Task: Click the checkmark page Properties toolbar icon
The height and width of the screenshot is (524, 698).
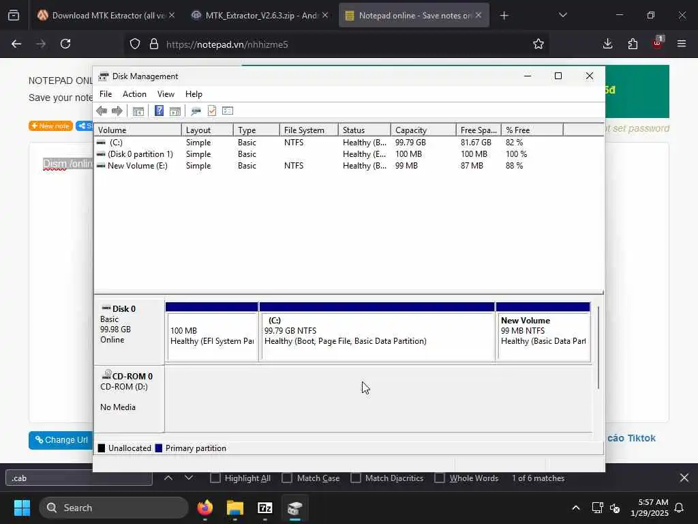Action: click(212, 111)
